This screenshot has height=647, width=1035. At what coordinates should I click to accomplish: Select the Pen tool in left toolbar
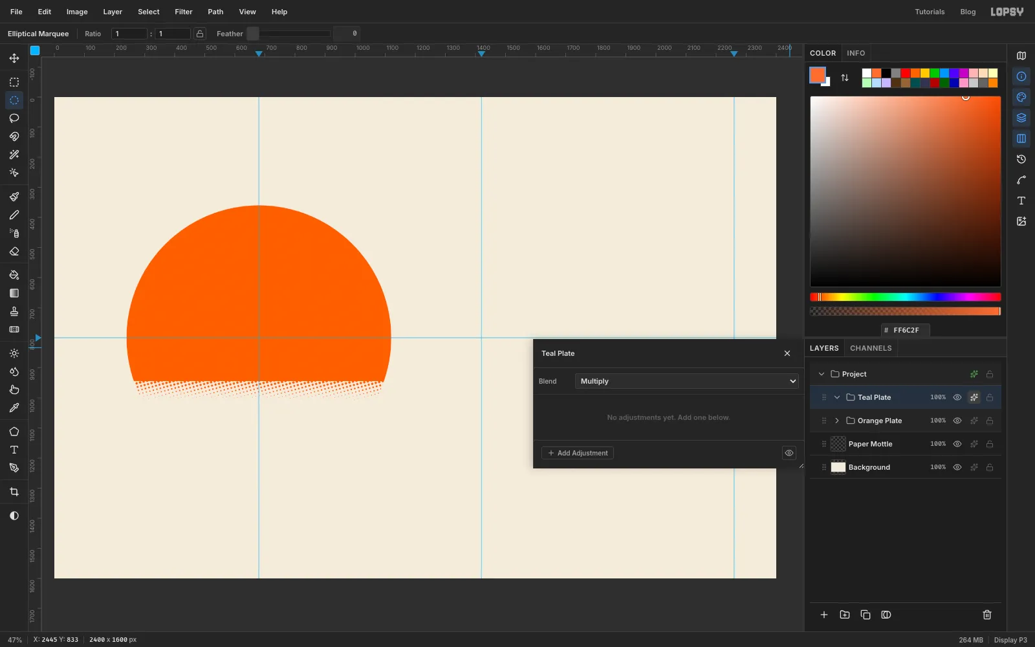[x=14, y=468]
